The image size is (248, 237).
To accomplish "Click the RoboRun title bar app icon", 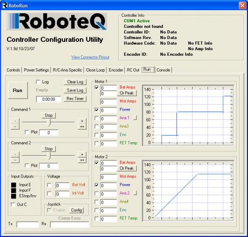I will click(x=5, y=5).
